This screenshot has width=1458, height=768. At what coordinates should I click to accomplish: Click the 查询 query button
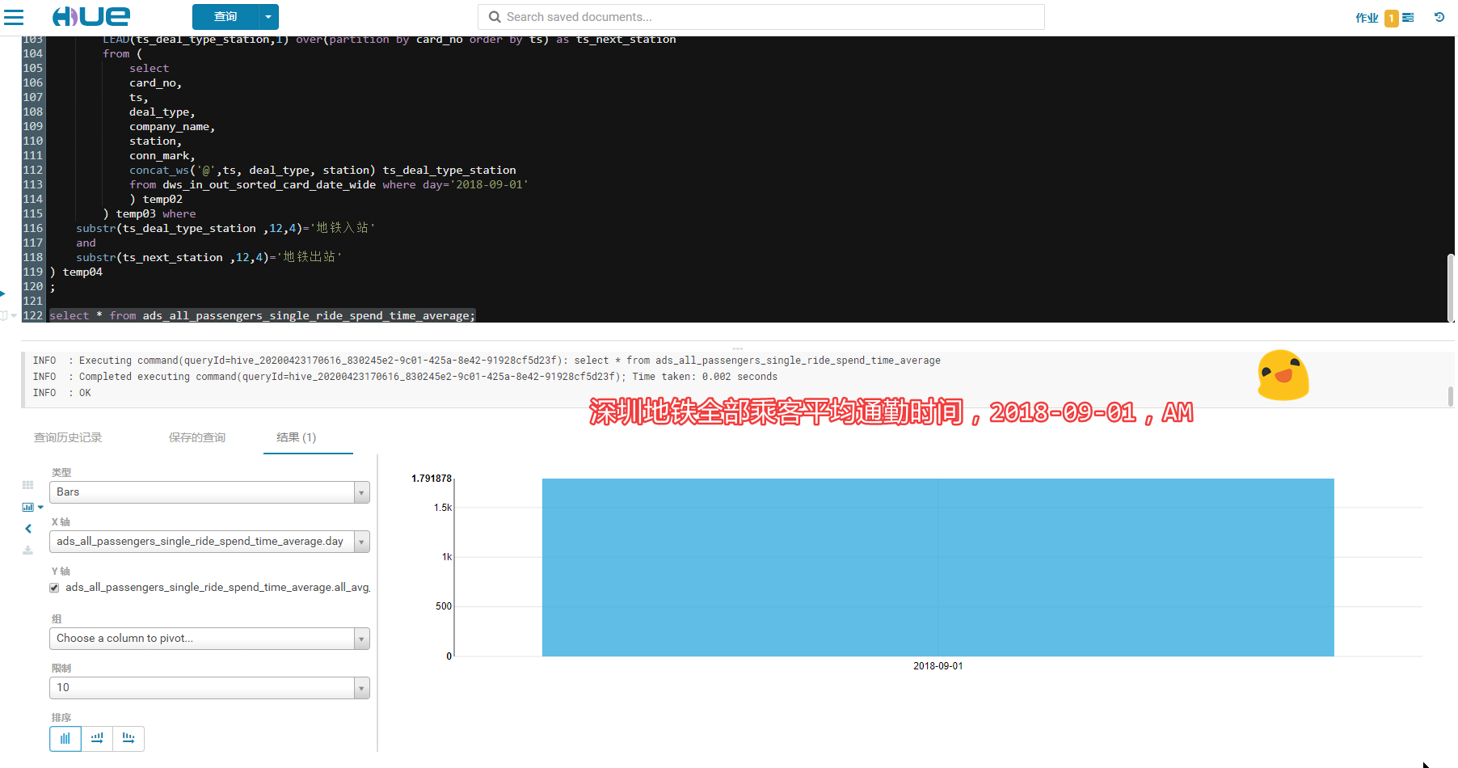point(225,17)
